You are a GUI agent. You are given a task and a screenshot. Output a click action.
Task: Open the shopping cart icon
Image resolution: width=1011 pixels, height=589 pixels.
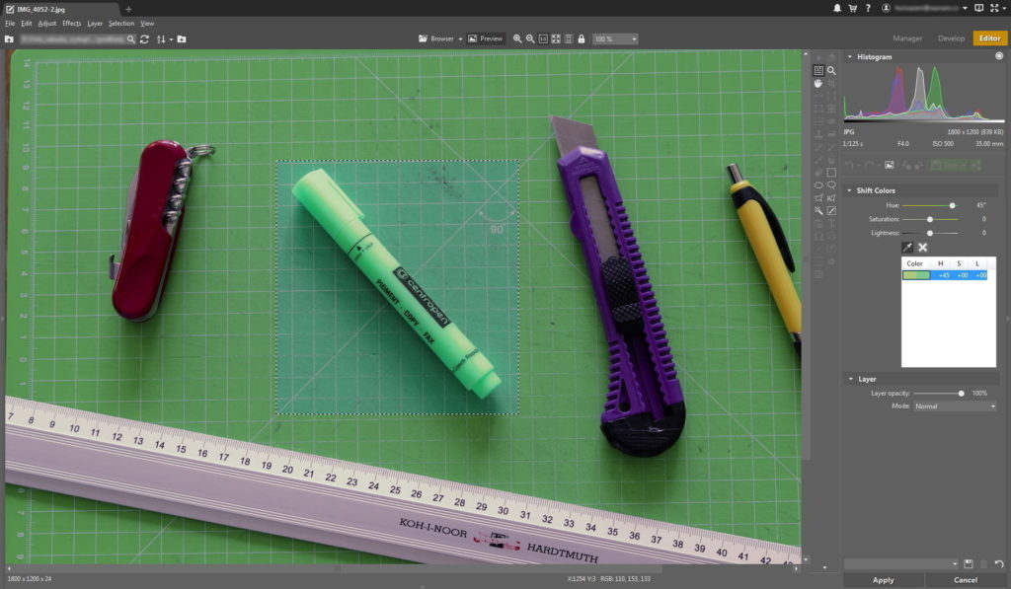852,8
